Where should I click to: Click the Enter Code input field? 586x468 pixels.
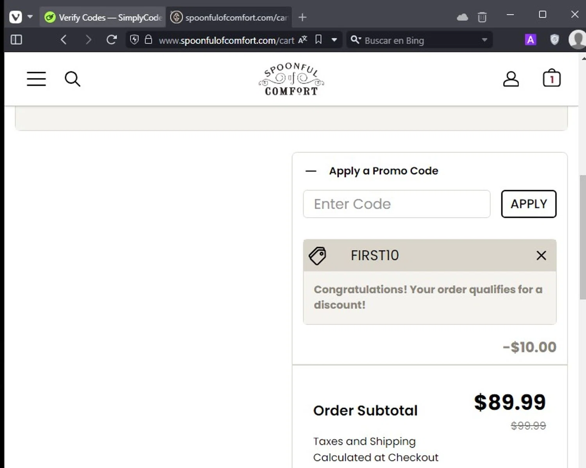[397, 204]
